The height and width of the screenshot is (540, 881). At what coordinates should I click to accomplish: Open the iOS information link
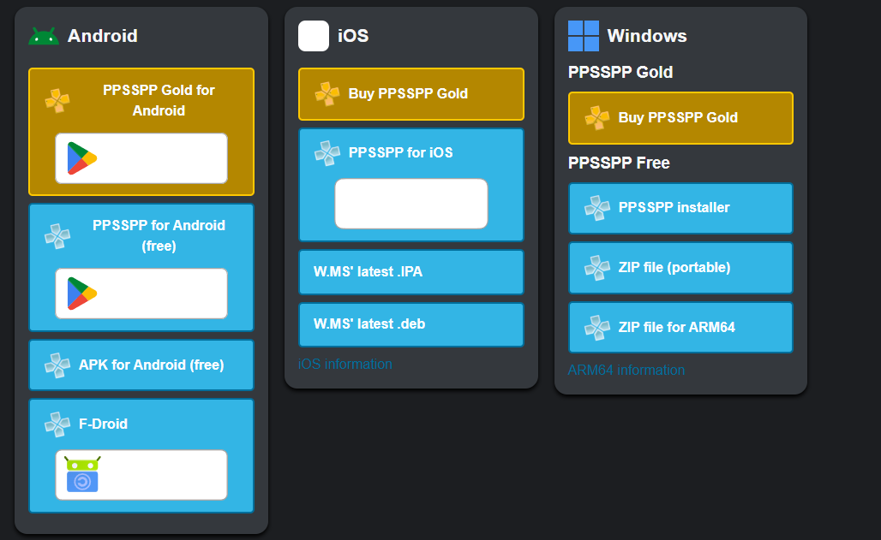click(x=345, y=365)
